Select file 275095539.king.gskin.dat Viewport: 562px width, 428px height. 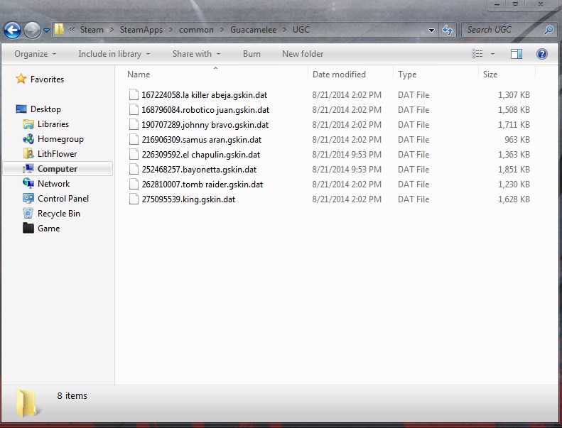click(x=188, y=199)
